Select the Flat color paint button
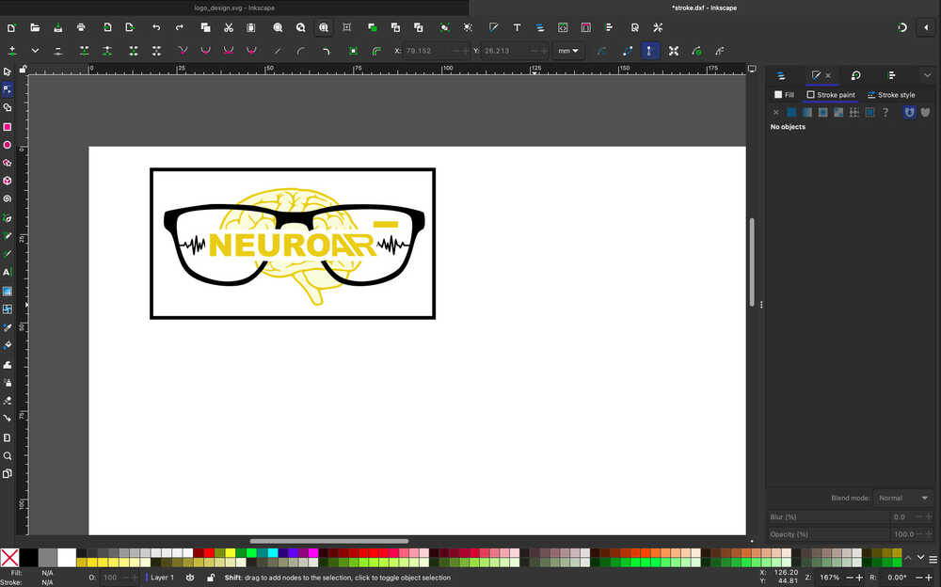Viewport: 941px width, 587px height. coord(791,112)
